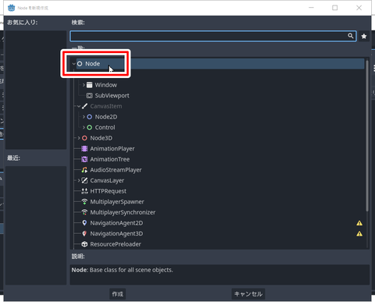Click the search magnifier icon
This screenshot has width=375, height=305.
click(351, 36)
